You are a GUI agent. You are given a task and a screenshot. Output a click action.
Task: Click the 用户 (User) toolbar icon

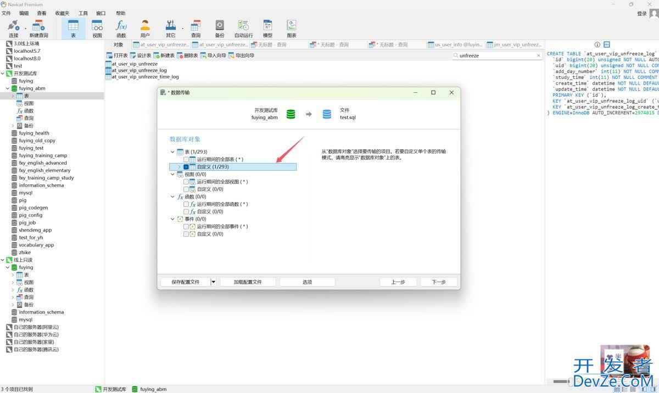click(x=145, y=28)
